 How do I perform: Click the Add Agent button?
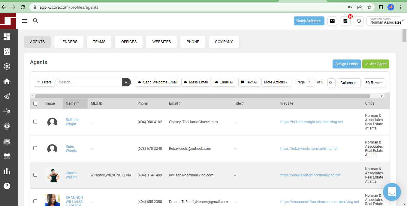pos(376,64)
